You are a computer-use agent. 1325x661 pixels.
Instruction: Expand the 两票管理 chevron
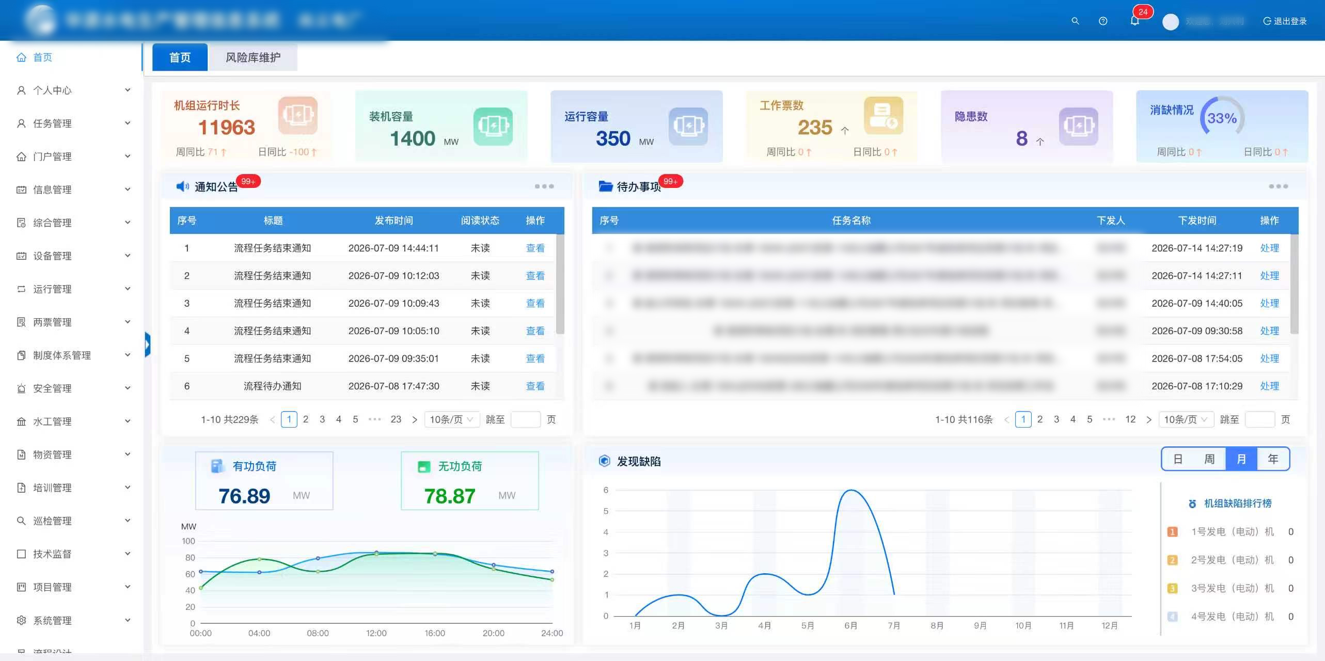tap(128, 322)
